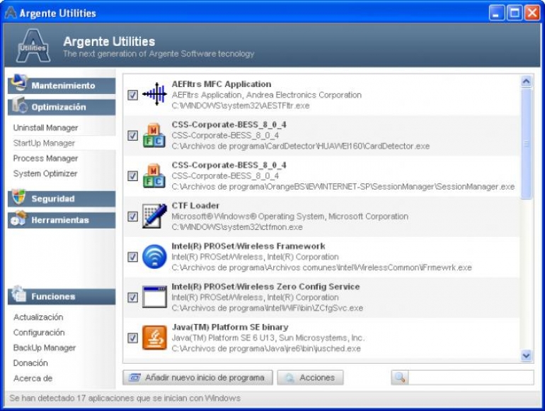
Task: Click the startup list scrollbar thumb
Action: point(526,144)
